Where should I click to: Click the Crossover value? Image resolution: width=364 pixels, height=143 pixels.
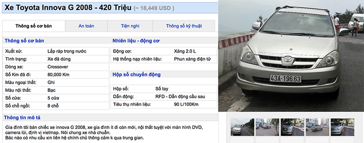[58, 67]
